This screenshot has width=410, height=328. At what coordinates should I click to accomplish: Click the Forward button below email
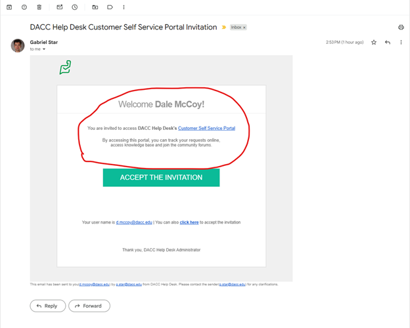coord(89,306)
